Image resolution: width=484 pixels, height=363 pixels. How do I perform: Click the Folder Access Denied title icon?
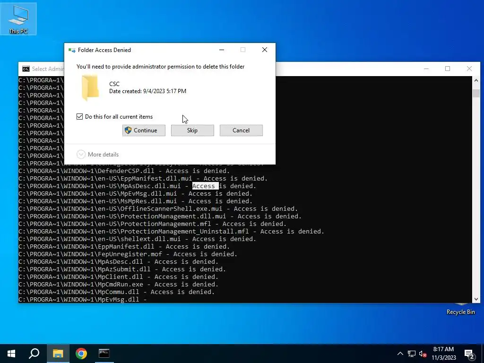72,50
